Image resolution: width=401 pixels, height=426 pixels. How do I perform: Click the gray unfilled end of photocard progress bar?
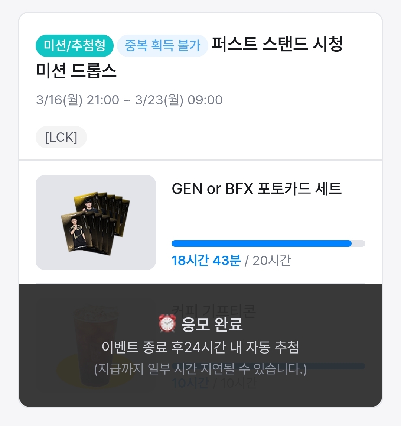tap(359, 243)
